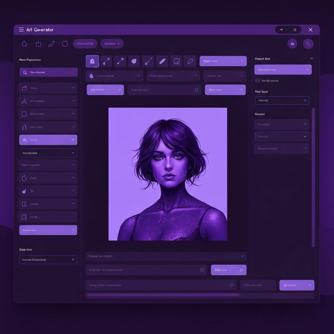
Task: Click the purple Daw button below the image
Action: pos(228,270)
